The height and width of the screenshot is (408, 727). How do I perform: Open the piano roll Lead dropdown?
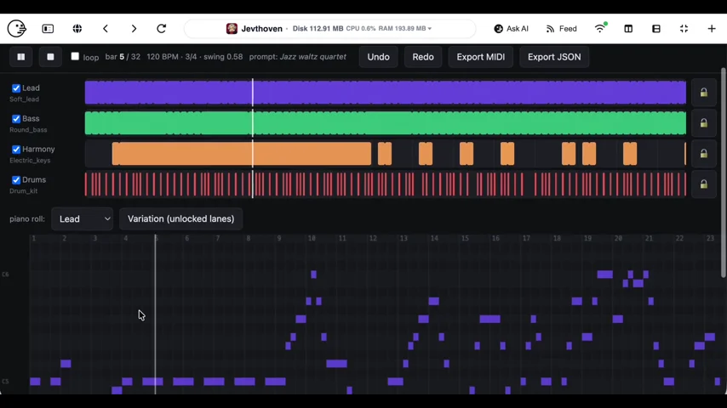coord(82,218)
